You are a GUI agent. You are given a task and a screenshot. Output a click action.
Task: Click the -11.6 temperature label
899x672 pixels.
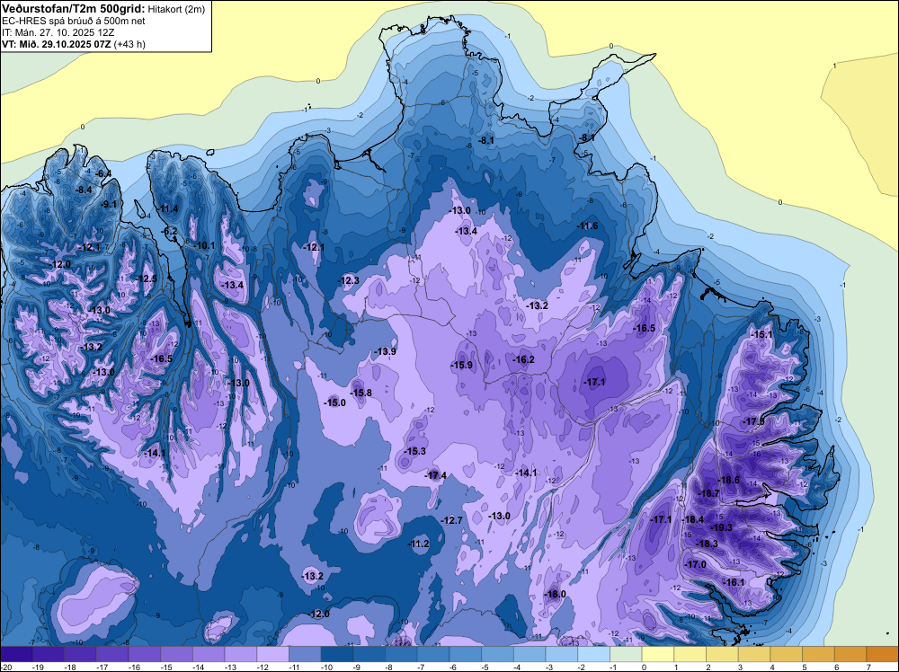(588, 225)
